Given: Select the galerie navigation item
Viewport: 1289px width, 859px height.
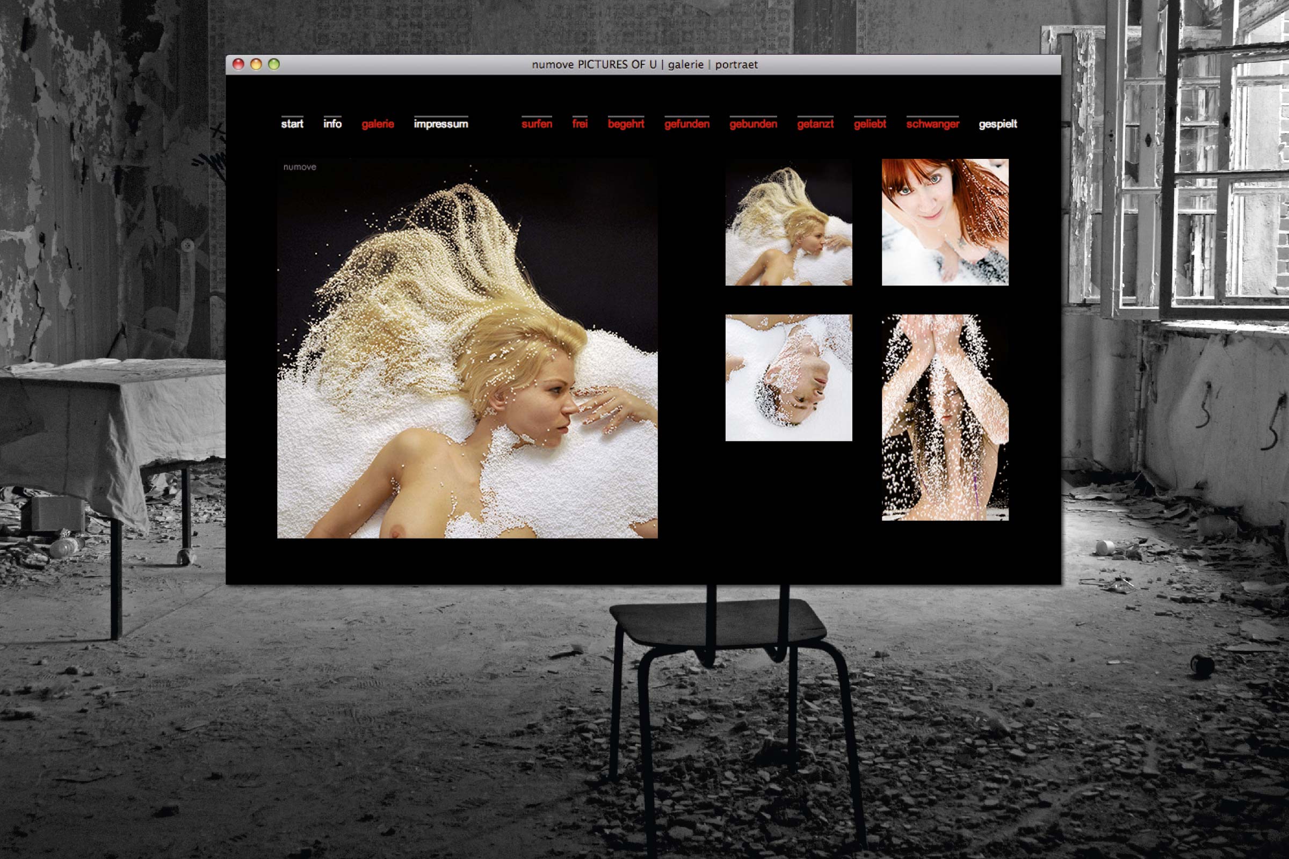Looking at the screenshot, I should point(378,124).
